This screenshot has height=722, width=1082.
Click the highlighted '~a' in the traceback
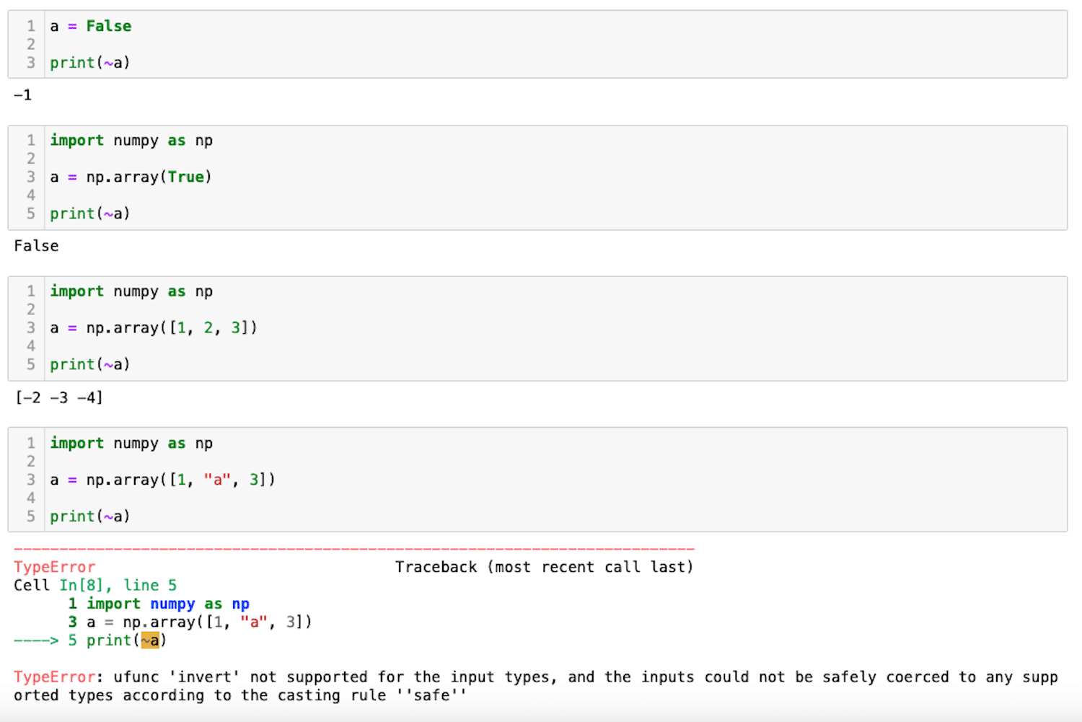[x=150, y=640]
